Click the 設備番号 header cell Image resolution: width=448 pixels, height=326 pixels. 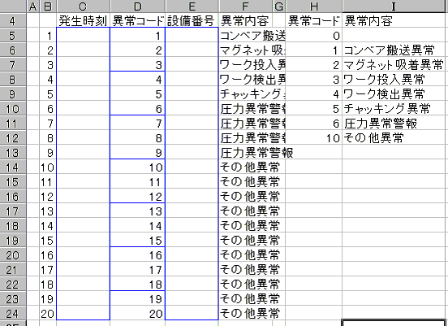[x=192, y=20]
